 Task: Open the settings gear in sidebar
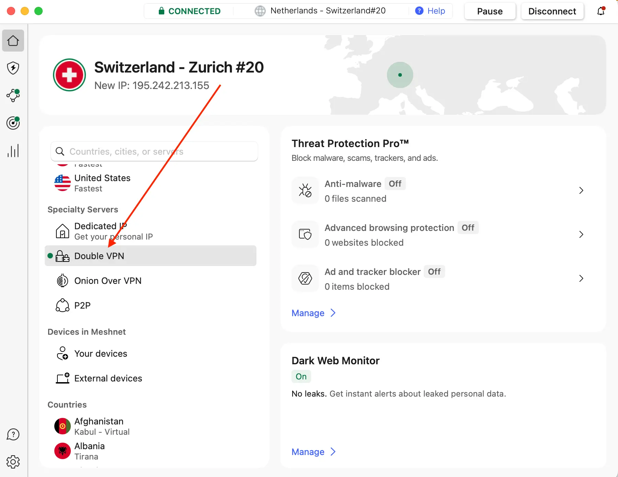(x=13, y=462)
